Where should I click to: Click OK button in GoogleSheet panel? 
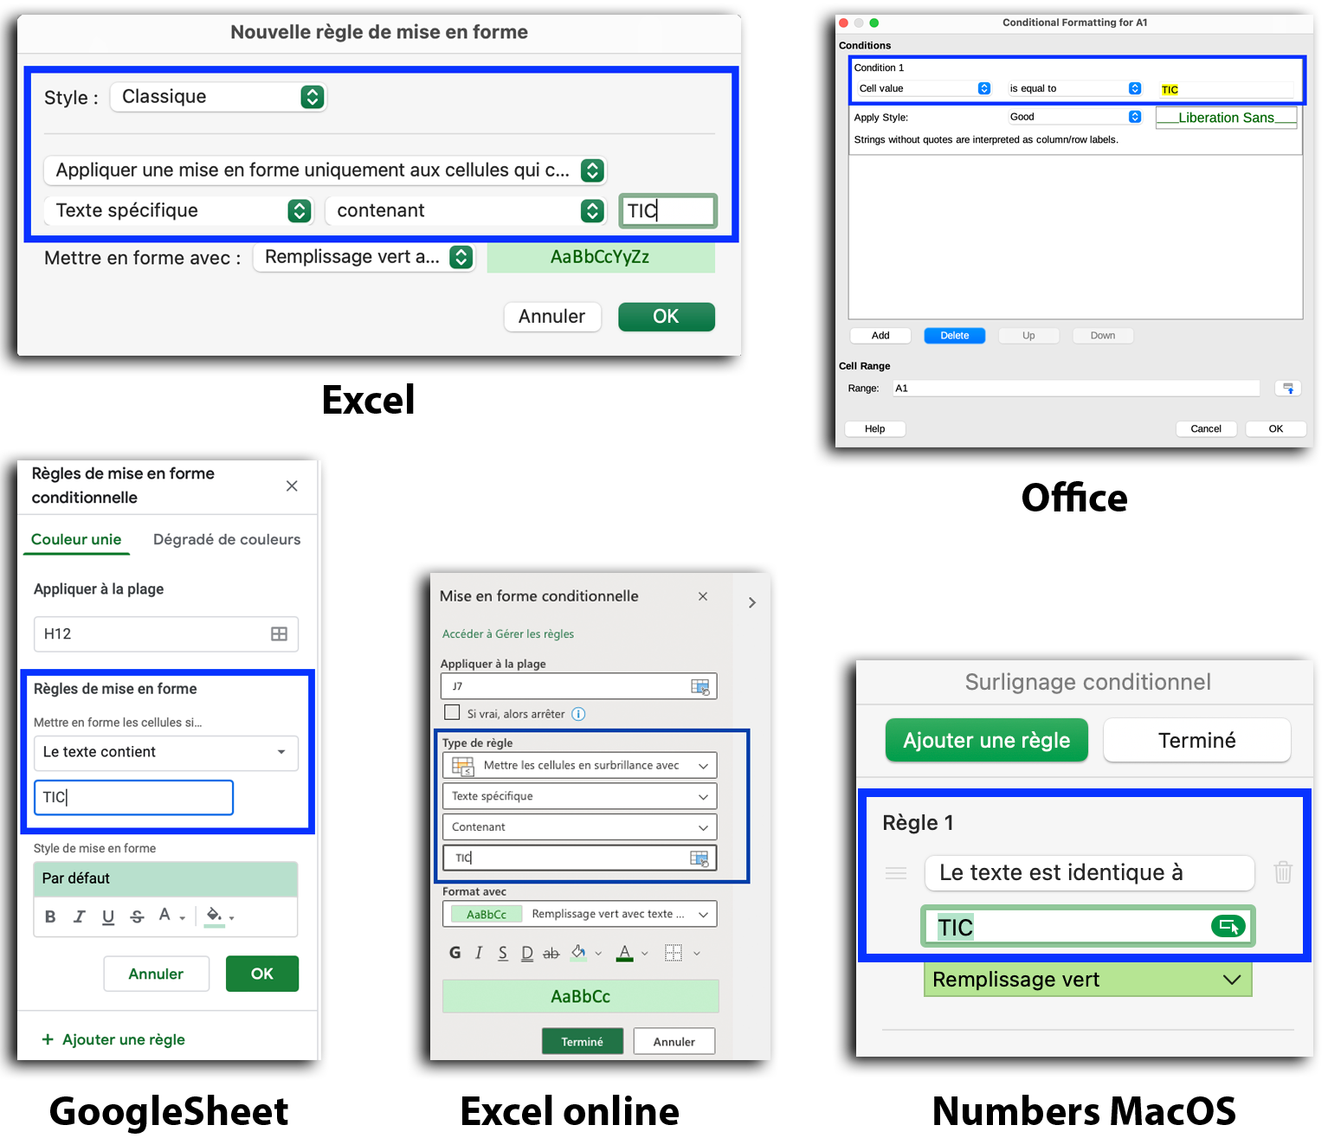[x=262, y=974]
